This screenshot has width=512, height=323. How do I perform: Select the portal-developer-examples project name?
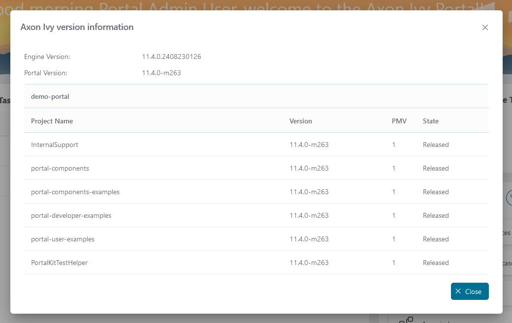coord(71,215)
